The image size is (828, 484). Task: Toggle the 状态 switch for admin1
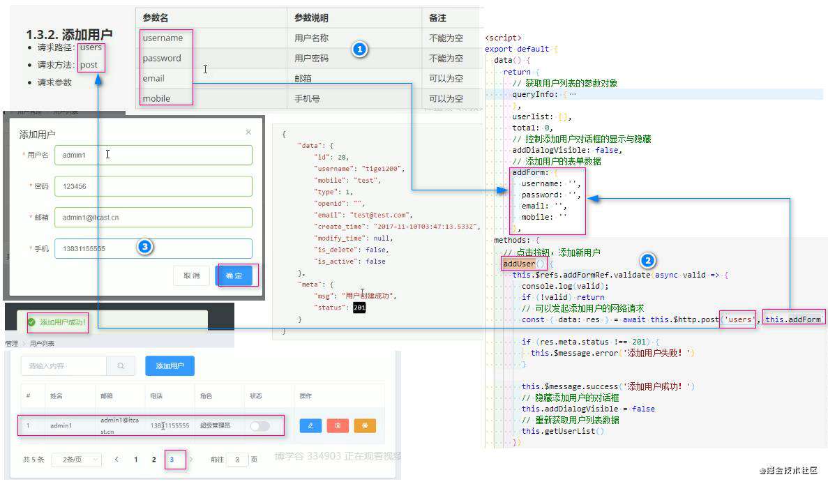tap(259, 426)
